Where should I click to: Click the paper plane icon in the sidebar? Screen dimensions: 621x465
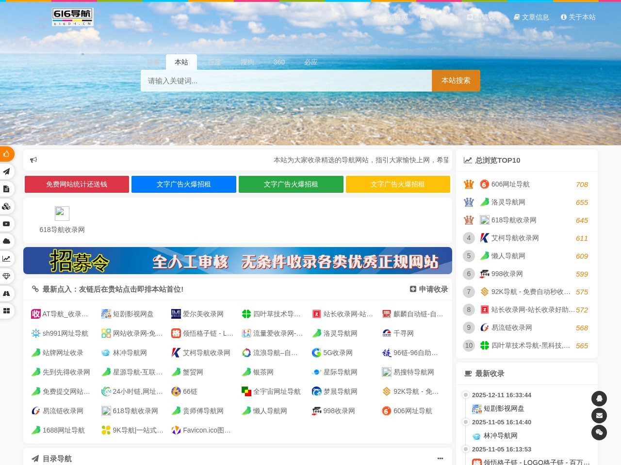click(6, 171)
